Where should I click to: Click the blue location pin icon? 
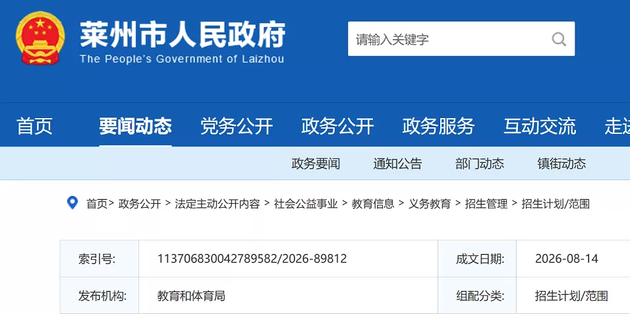pos(72,203)
